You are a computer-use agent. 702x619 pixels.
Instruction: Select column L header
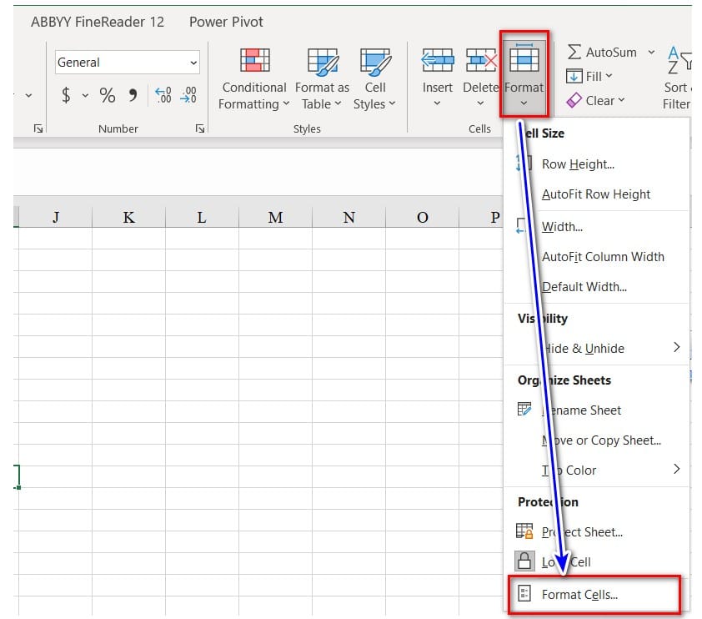tap(202, 217)
